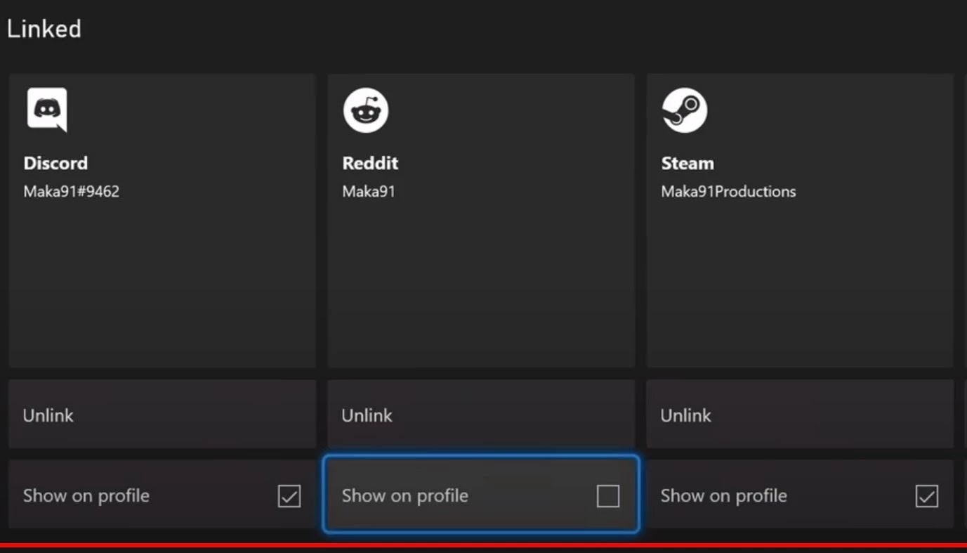Click the Steam logo icon
Screen dimensions: 967x553
[685, 110]
